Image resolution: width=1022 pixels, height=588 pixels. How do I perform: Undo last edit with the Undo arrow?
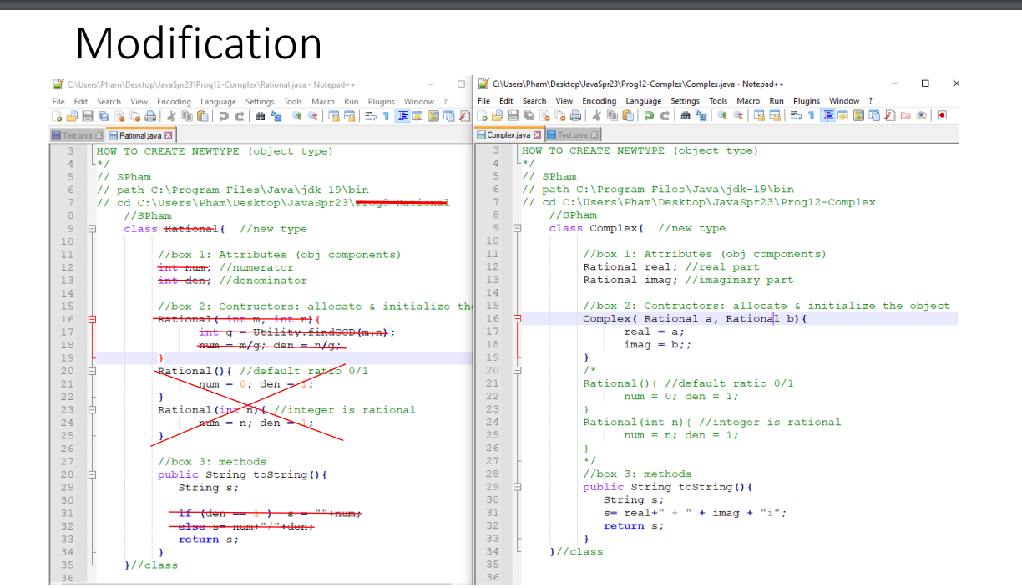(647, 117)
